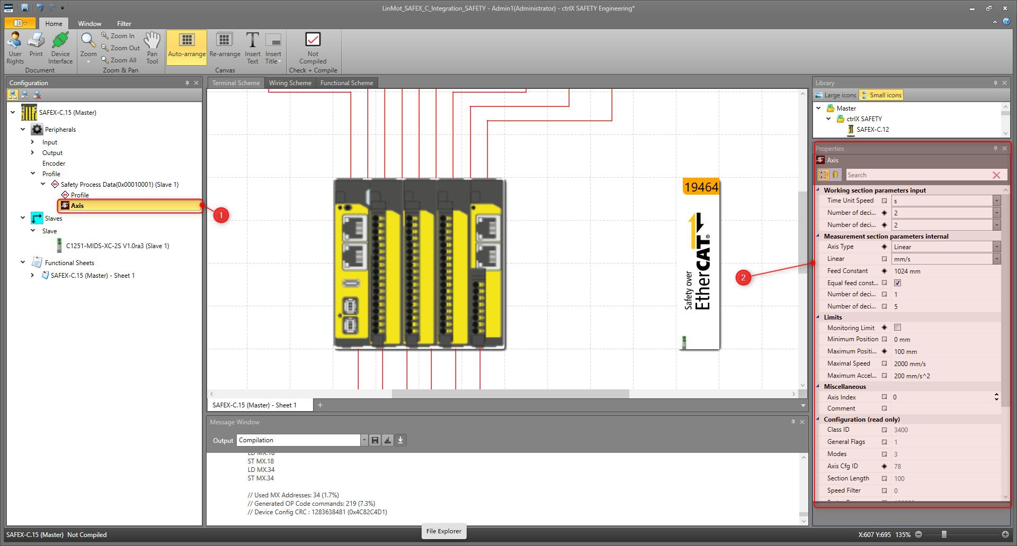Open the Time Unit Speed dropdown
Viewport: 1017px width, 546px height.
pos(996,201)
